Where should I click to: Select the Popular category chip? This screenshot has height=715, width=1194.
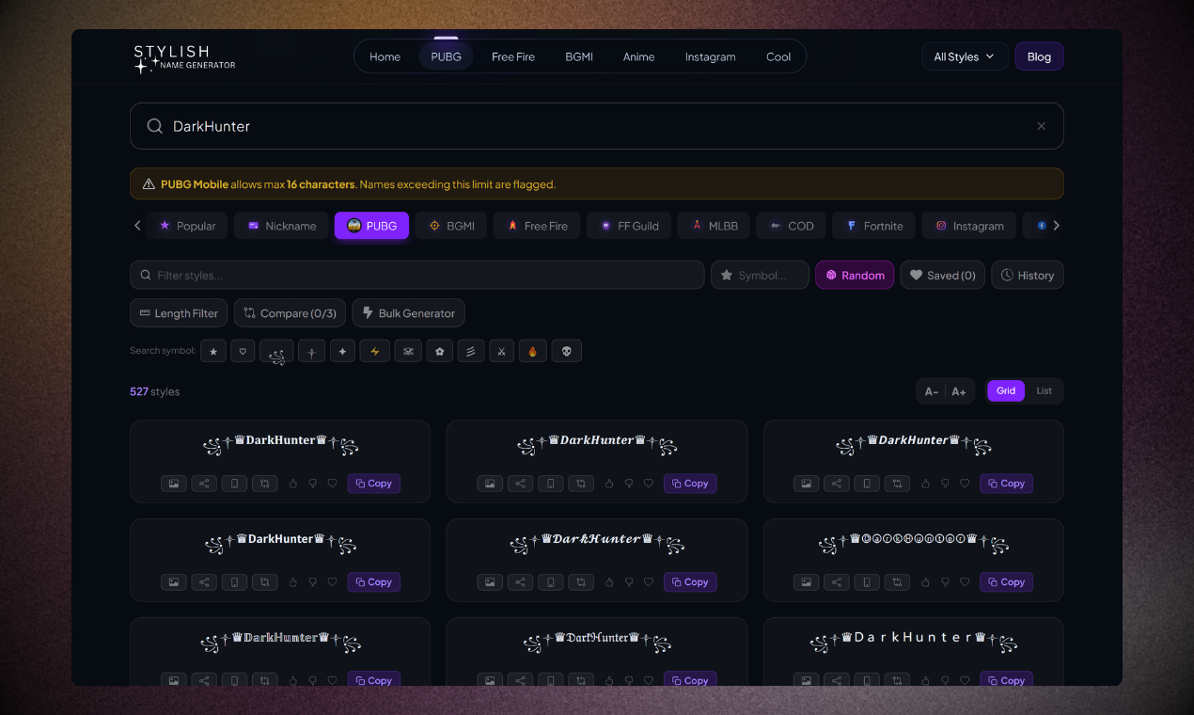[x=187, y=226]
